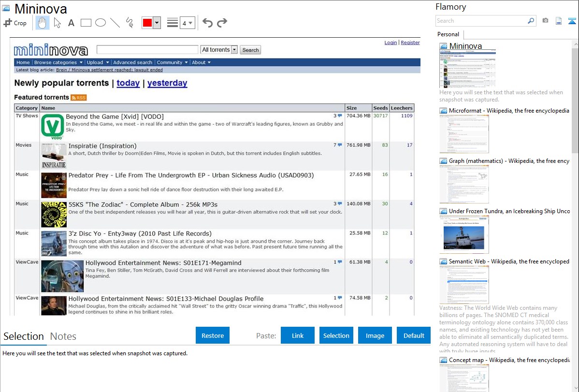The image size is (579, 392).
Task: Choose the arrow pointer tool
Action: tap(57, 23)
